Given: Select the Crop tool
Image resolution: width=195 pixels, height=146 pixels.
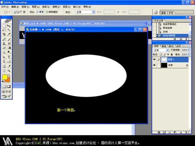Looking at the screenshot, I should (4, 34).
